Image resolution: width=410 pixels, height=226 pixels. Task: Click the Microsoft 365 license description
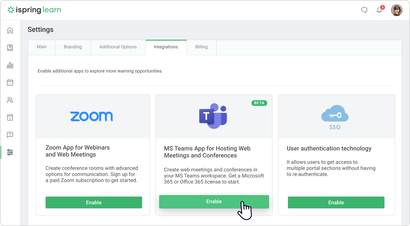click(x=214, y=176)
